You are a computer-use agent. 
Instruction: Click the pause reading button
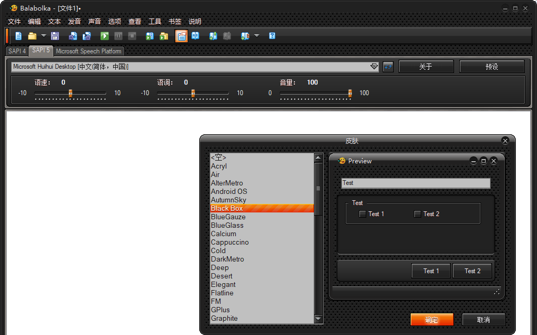[118, 35]
